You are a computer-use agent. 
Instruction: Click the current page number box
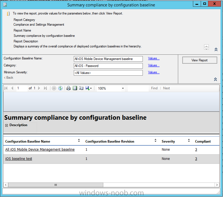tap(22, 88)
